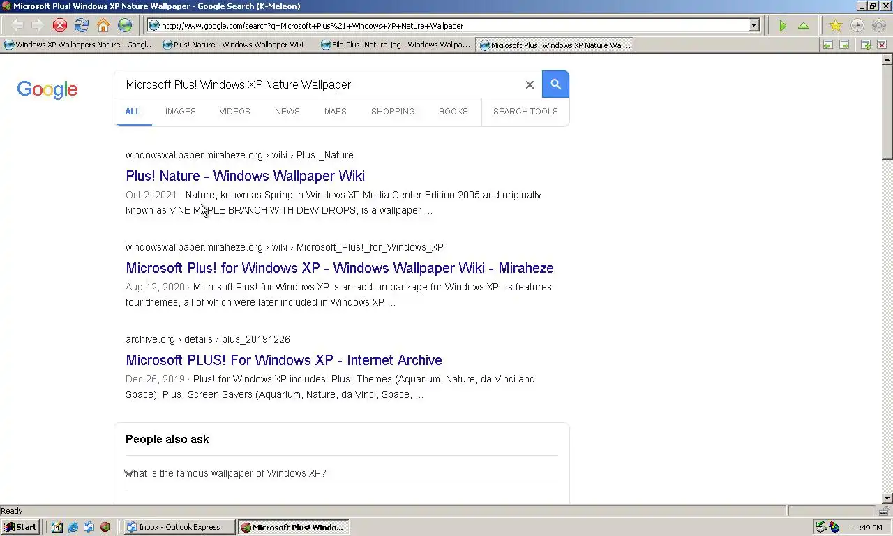Click the vertical scrollbar thumb
The height and width of the screenshot is (536, 893).
click(x=887, y=112)
